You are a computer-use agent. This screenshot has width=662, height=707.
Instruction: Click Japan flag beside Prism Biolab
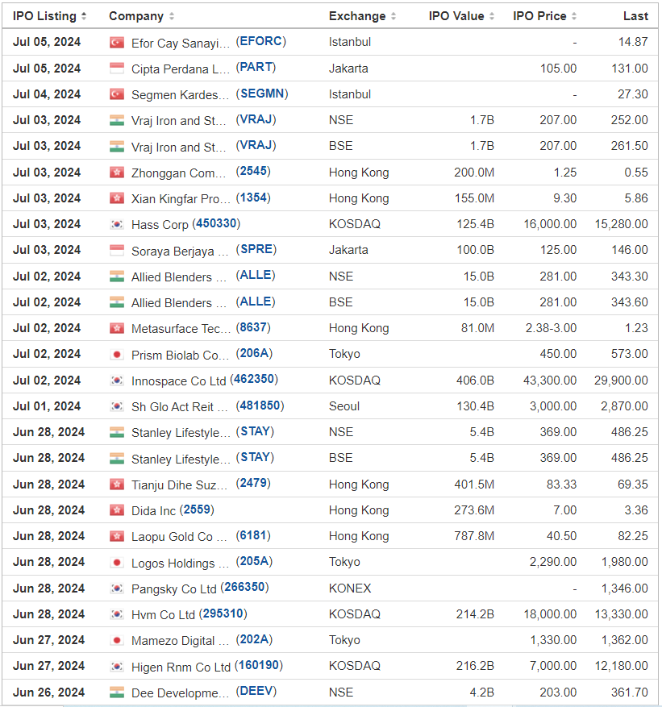click(117, 355)
